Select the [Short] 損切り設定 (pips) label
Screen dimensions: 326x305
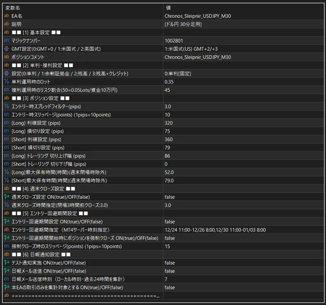click(x=38, y=148)
